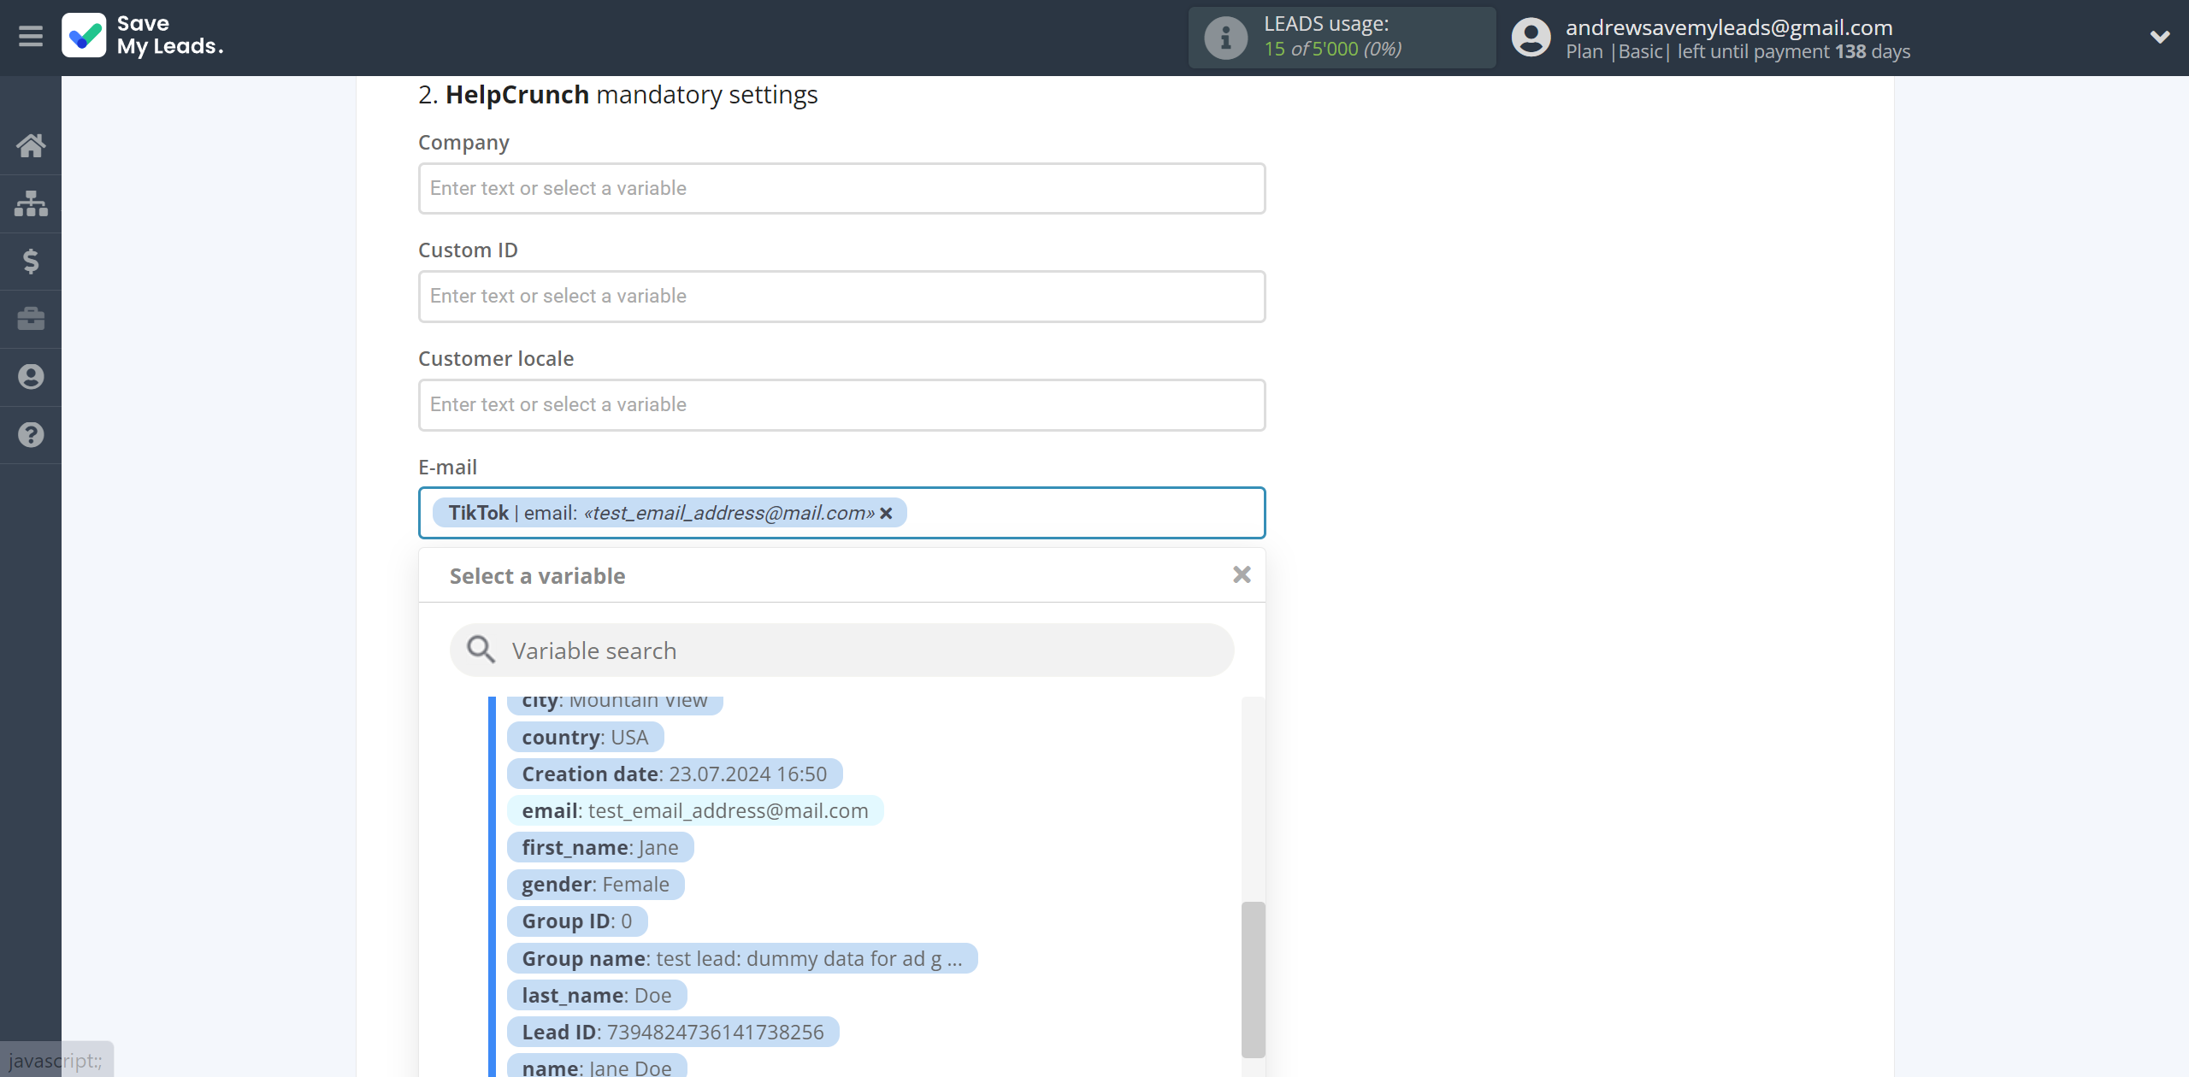Image resolution: width=2189 pixels, height=1077 pixels.
Task: Select the country: USA variable
Action: (x=585, y=737)
